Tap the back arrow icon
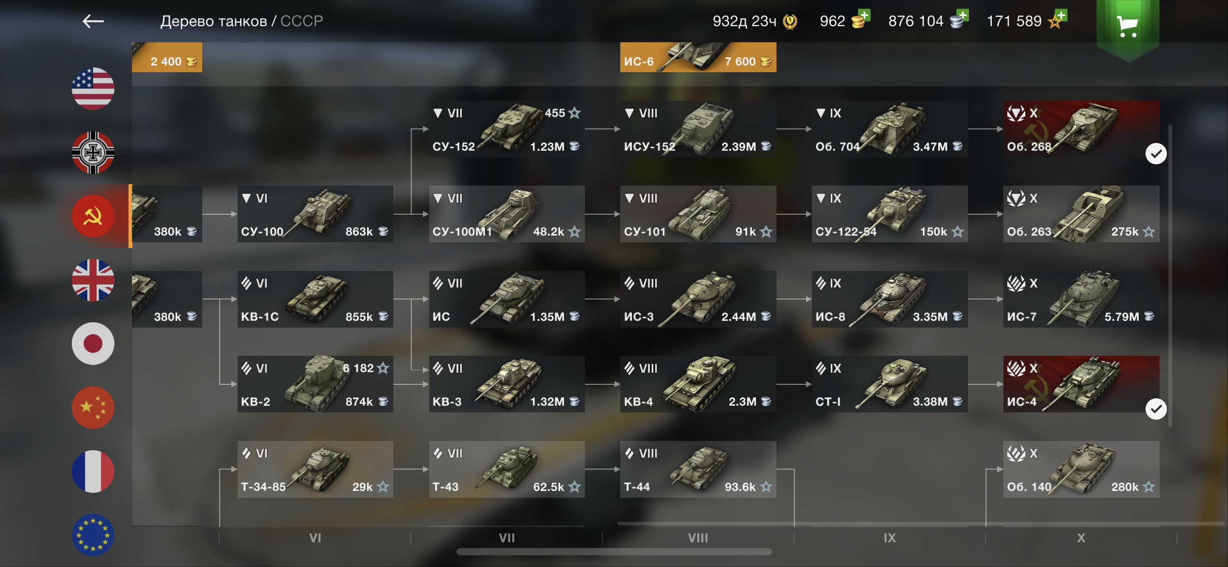The width and height of the screenshot is (1228, 567). (93, 21)
